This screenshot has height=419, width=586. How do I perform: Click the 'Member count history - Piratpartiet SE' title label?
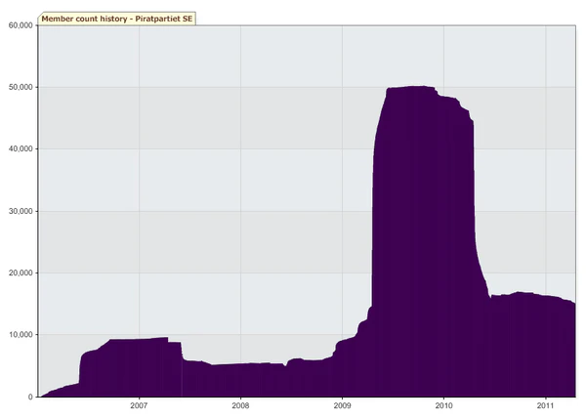coord(116,19)
